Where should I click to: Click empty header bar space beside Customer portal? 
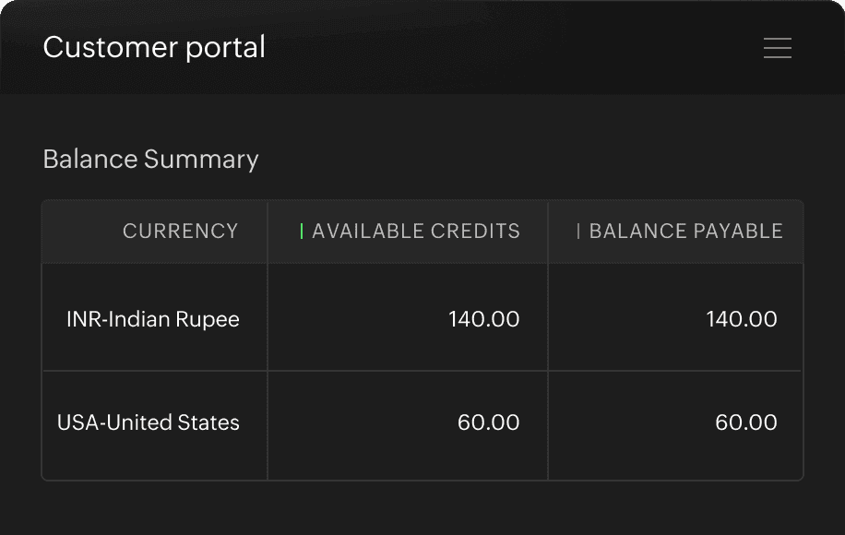coord(507,48)
